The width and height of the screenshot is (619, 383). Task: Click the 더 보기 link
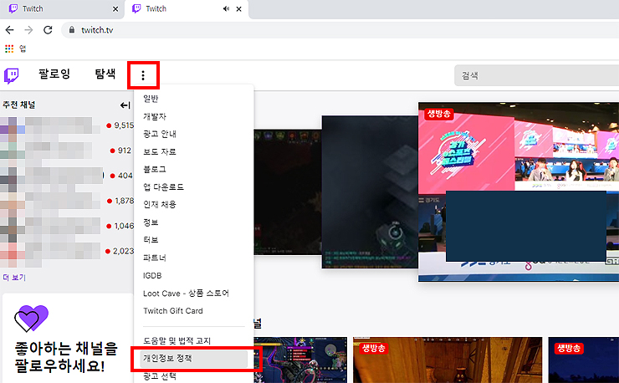[14, 278]
